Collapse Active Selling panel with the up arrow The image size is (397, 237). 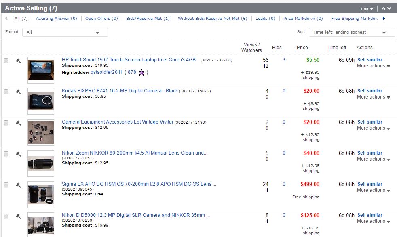coord(383,8)
